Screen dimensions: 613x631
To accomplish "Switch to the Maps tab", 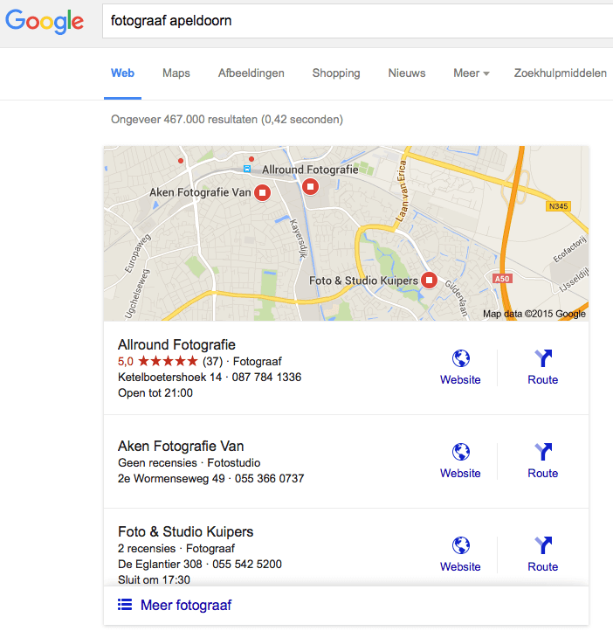I will [176, 73].
